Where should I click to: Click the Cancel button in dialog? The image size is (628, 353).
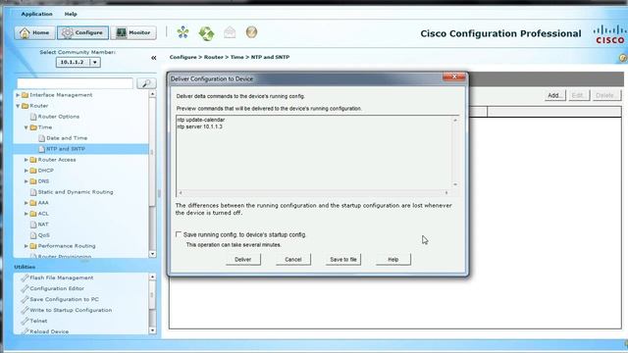[293, 259]
